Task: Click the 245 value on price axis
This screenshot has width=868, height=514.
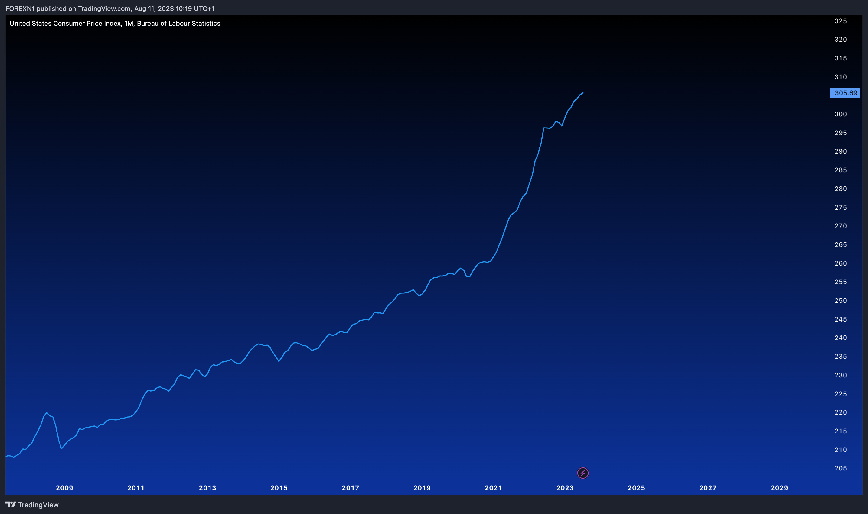Action: coord(840,319)
